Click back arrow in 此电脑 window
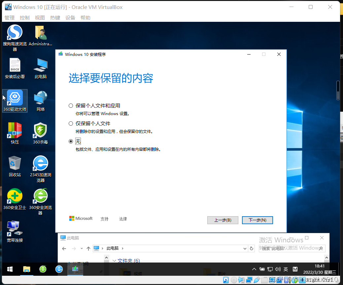 (x=64, y=248)
